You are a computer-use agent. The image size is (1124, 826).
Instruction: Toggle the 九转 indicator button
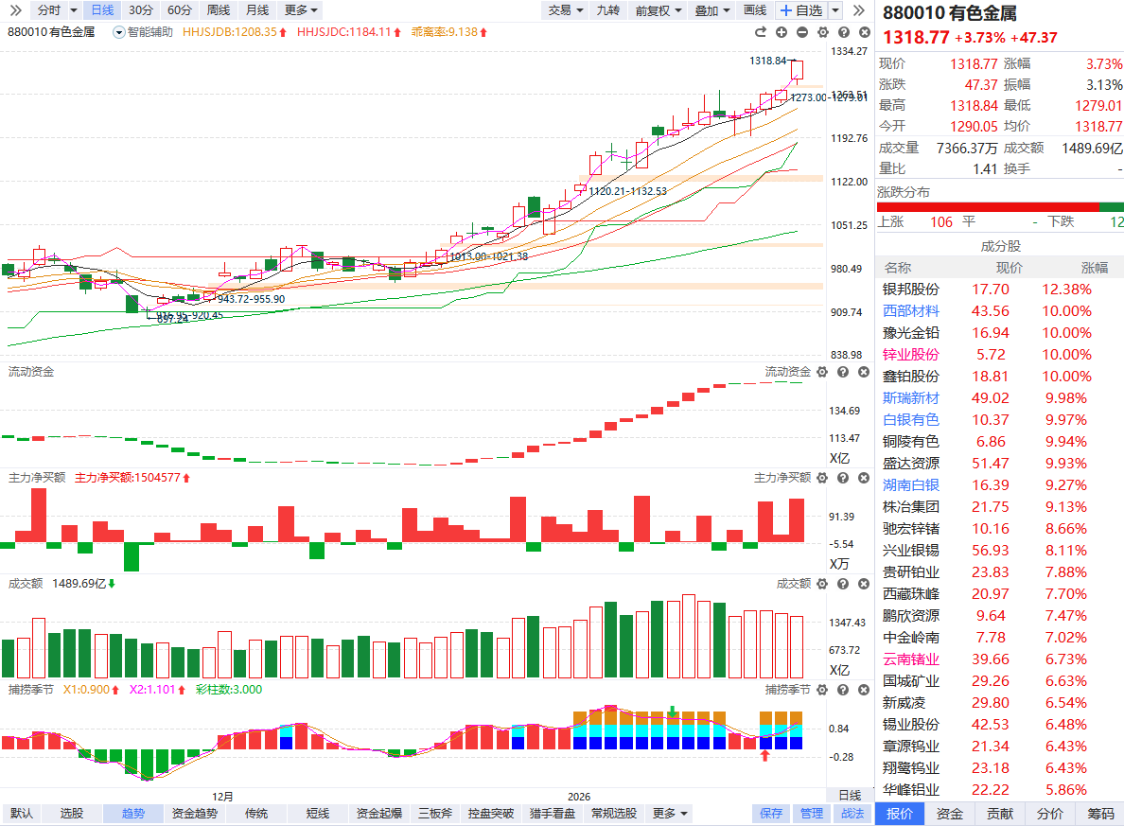[x=607, y=10]
